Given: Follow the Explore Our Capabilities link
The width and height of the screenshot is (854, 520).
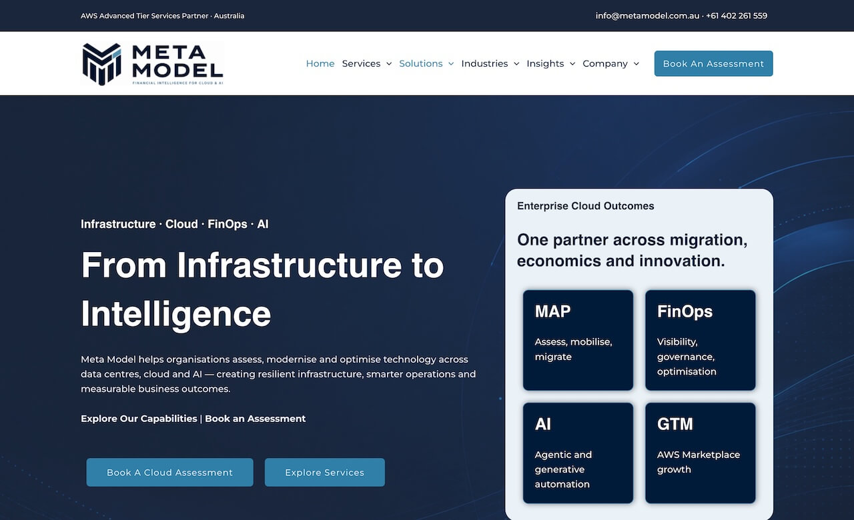Looking at the screenshot, I should [139, 419].
